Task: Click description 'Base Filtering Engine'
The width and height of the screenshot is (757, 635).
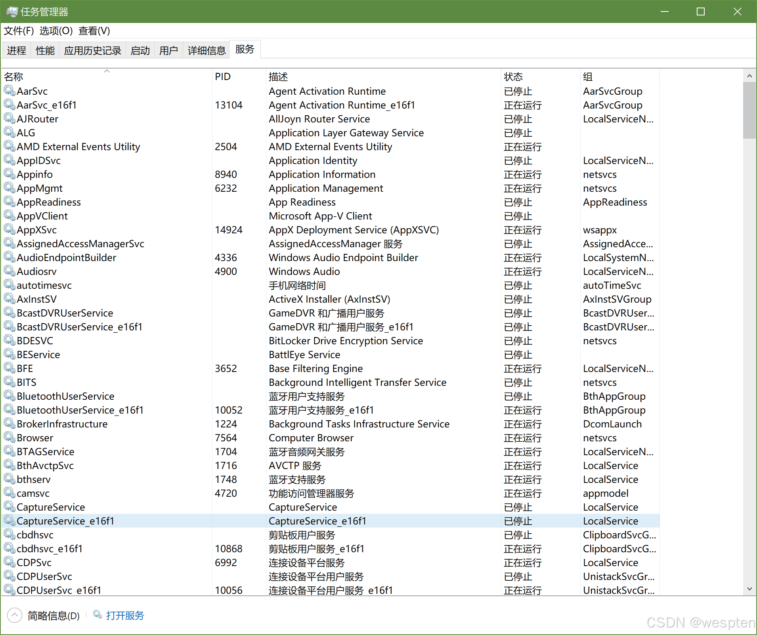Action: click(316, 368)
